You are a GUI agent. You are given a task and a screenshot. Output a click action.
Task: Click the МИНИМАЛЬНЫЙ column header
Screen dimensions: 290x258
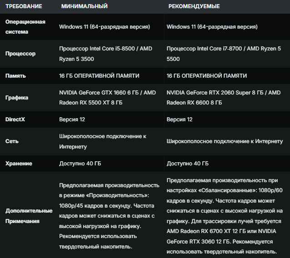click(85, 6)
